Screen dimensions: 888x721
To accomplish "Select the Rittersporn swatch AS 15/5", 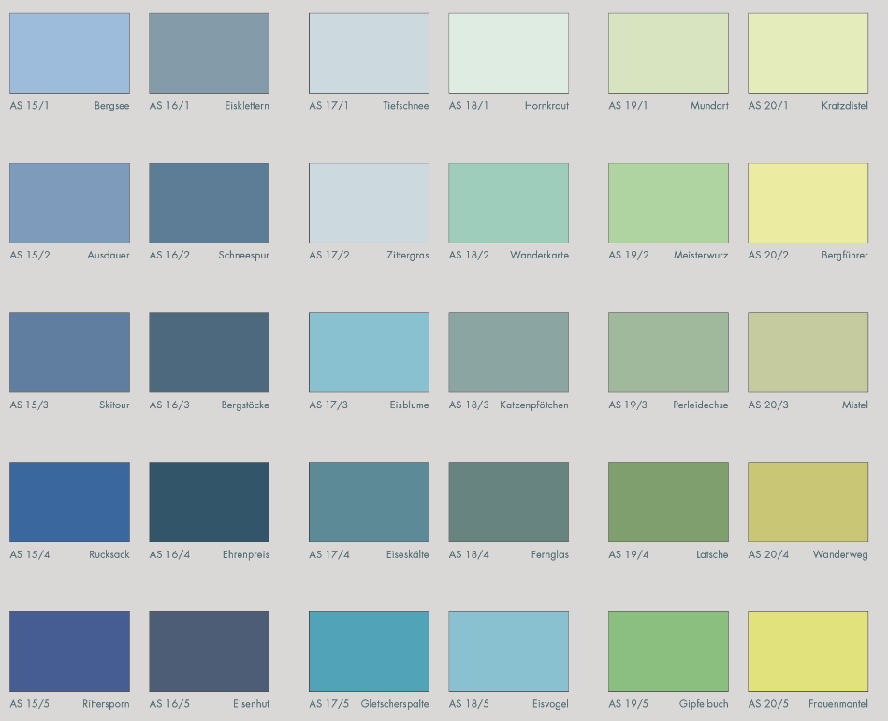I will (x=69, y=652).
